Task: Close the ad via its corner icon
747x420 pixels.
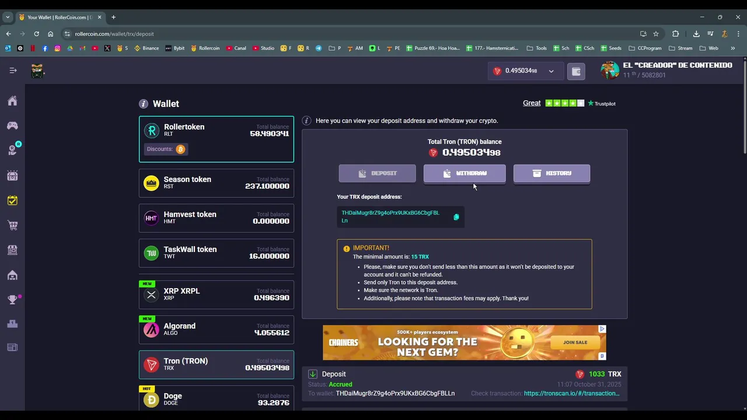Action: (x=602, y=329)
